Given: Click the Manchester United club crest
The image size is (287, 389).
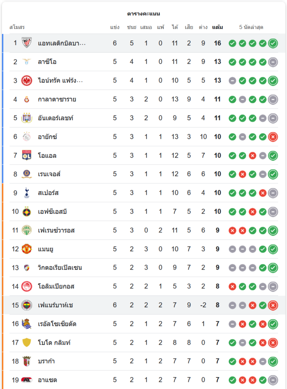Looking at the screenshot, I should coord(27,249).
